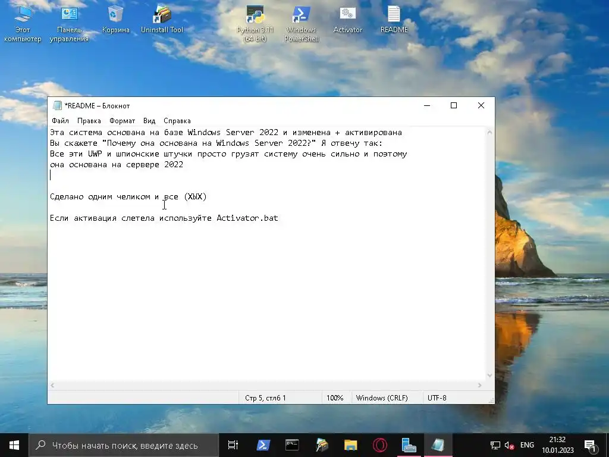The width and height of the screenshot is (609, 457).
Task: Switch the ENG input language indicator
Action: coord(527,445)
